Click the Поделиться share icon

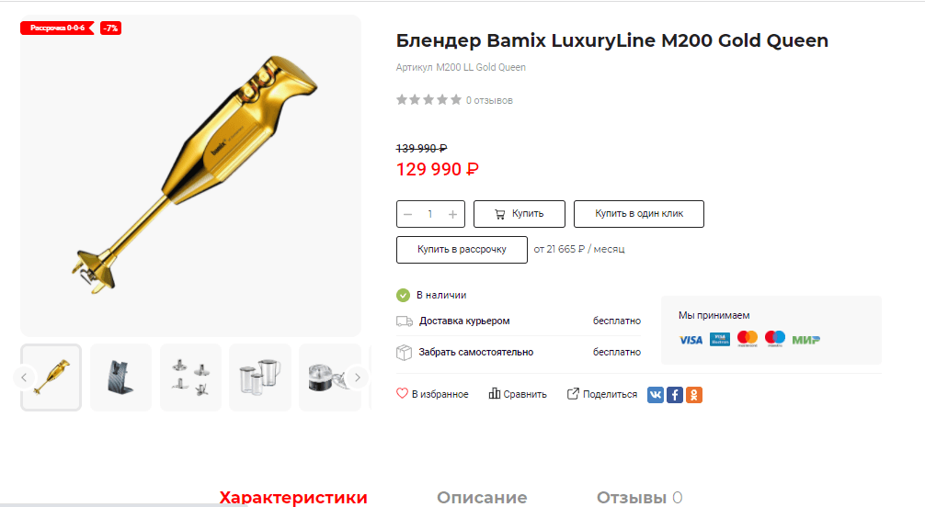[x=573, y=393]
